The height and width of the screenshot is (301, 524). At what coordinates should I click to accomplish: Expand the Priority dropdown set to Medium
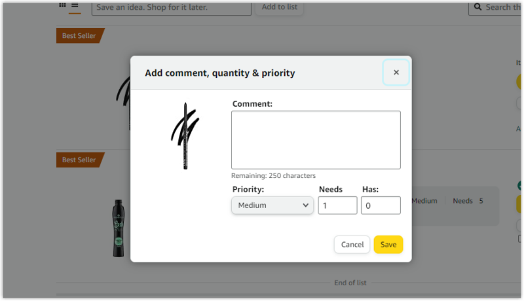pos(272,205)
